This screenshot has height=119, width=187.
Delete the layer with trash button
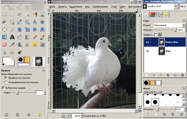182,75
